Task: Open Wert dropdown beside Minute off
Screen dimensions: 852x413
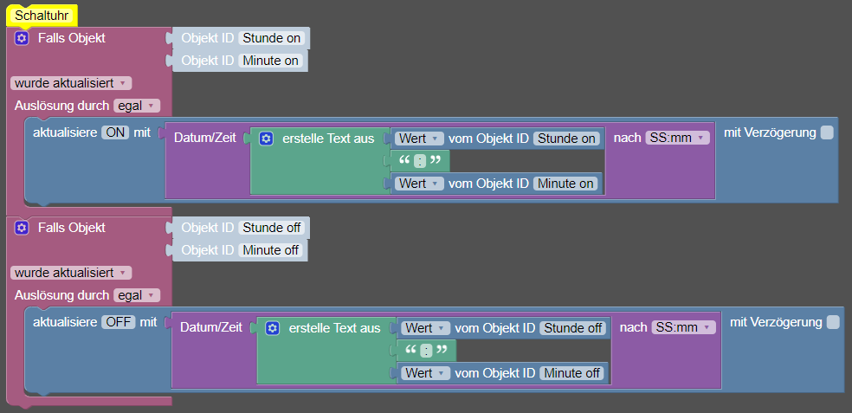Action: [426, 373]
